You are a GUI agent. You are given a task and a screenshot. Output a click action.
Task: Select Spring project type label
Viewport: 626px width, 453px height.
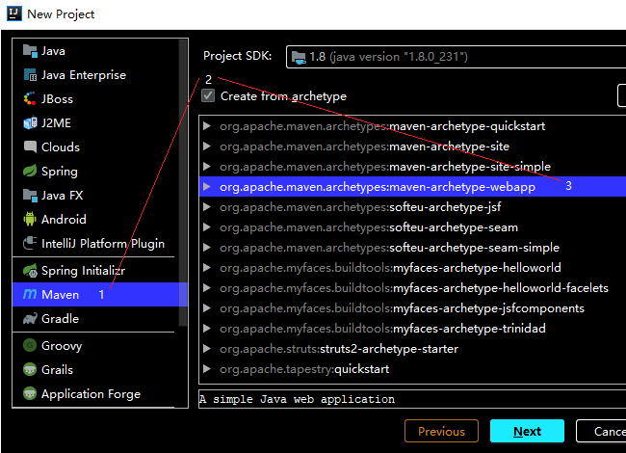coord(60,172)
